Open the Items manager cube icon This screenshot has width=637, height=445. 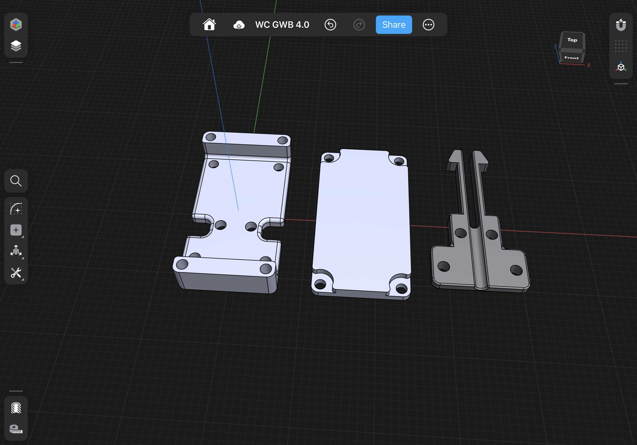click(x=16, y=25)
